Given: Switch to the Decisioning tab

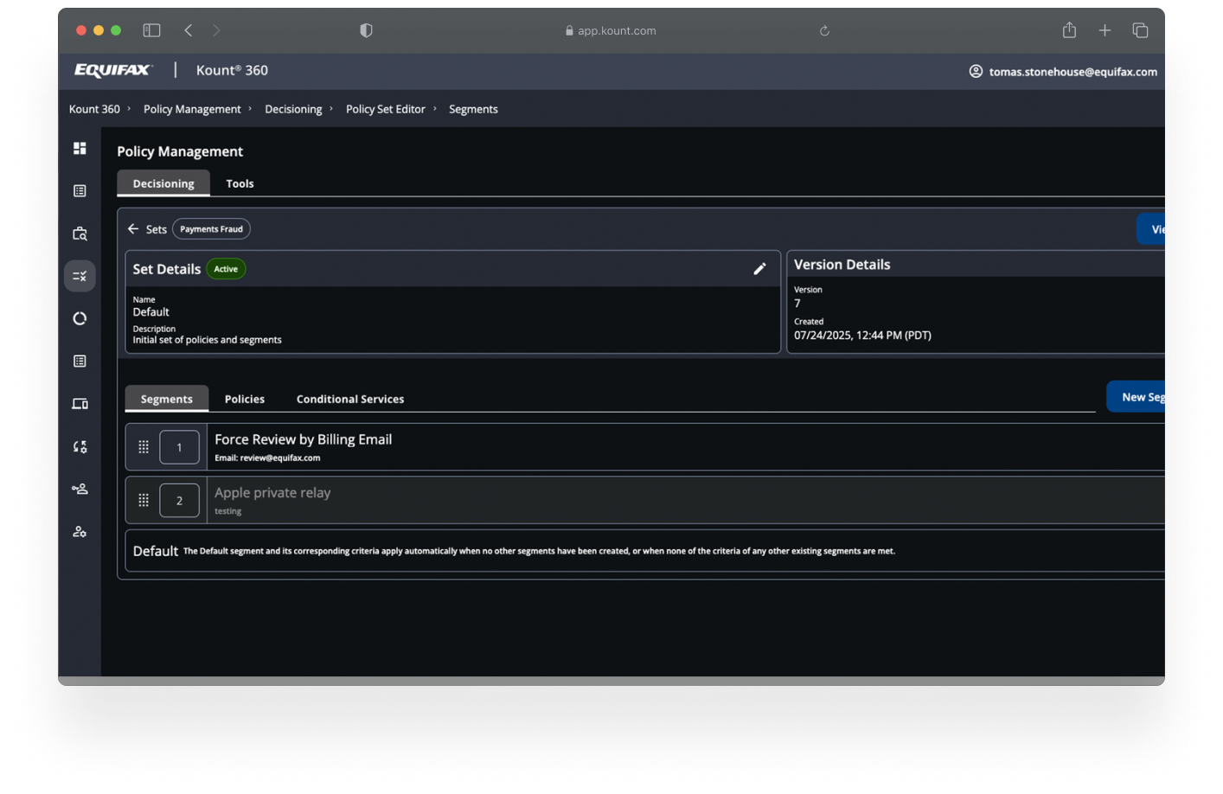Looking at the screenshot, I should (x=163, y=183).
